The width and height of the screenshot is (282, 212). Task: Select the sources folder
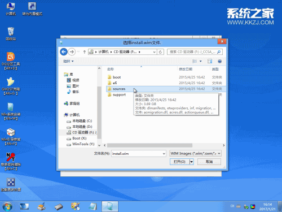click(165, 89)
